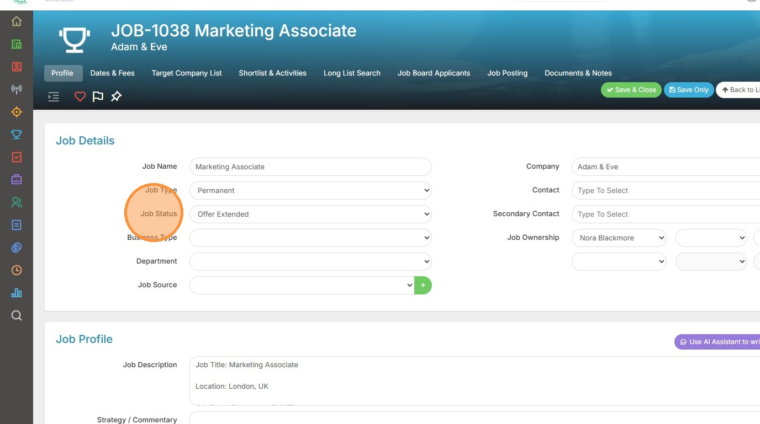Click the orange clock sidebar icon
Viewport: 760px width, 424px height.
click(x=17, y=270)
